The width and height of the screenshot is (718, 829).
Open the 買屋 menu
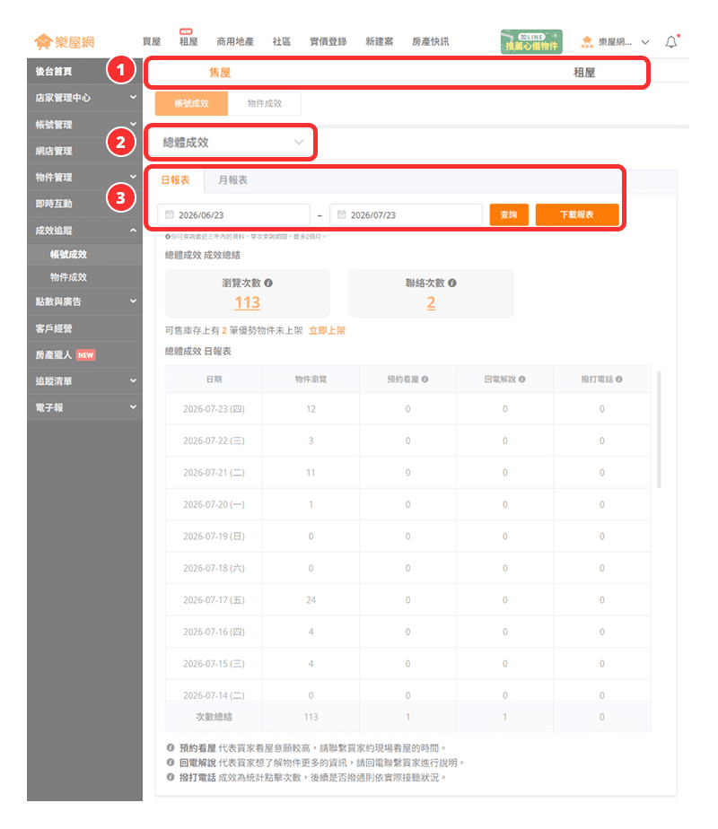point(151,42)
